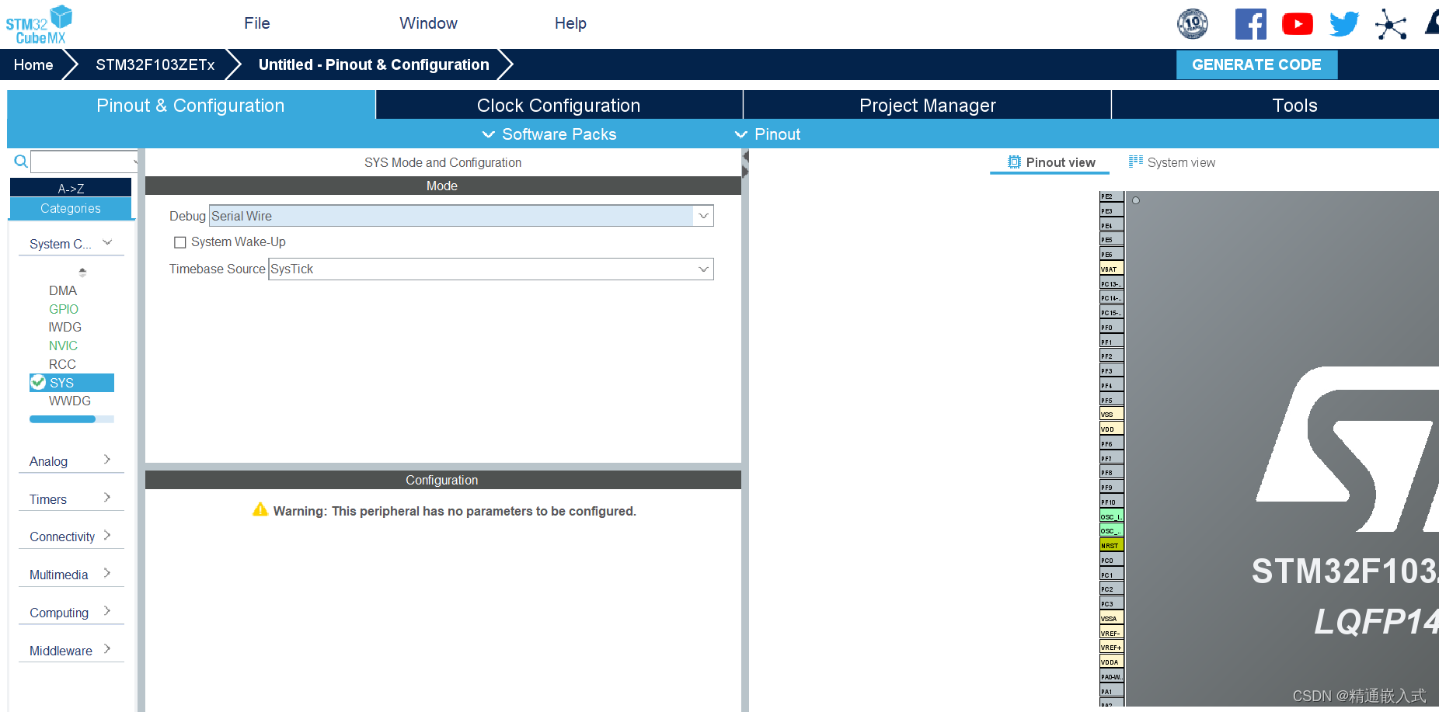Open the Timebase Source dropdown
The image size is (1439, 712).
tap(491, 269)
